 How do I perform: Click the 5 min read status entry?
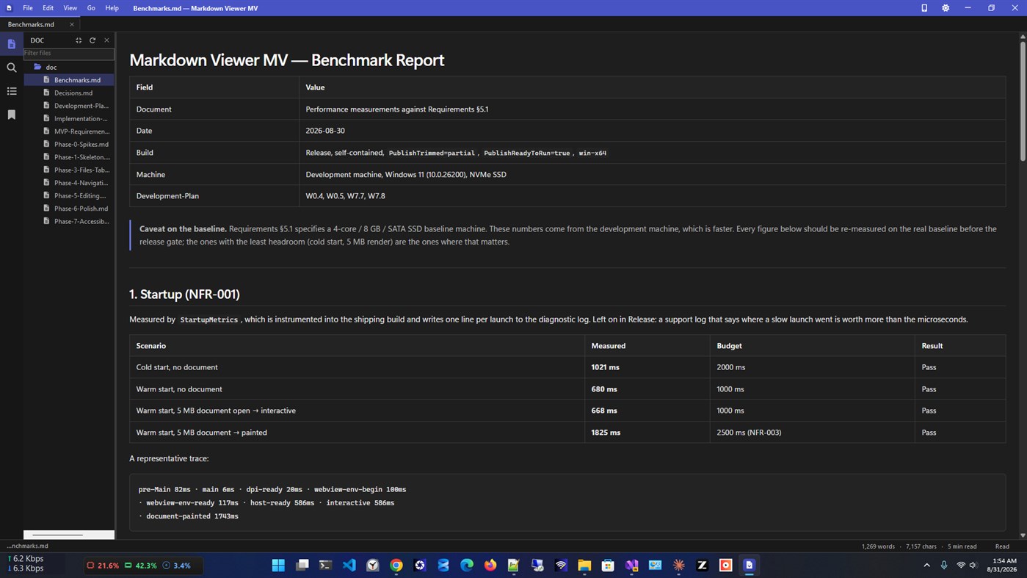click(962, 546)
